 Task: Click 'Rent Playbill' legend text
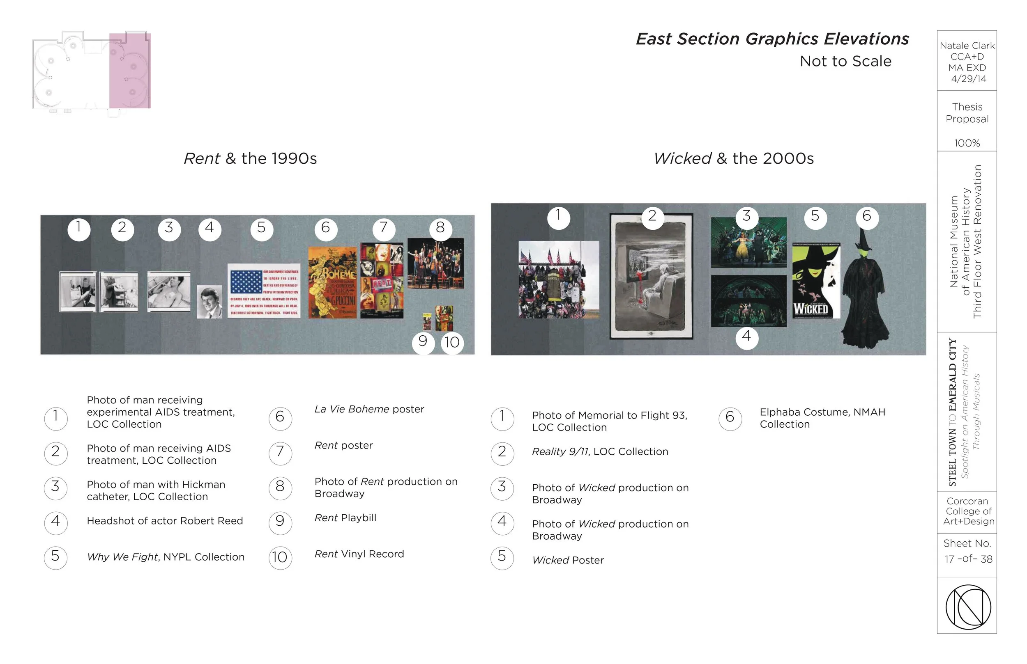click(x=345, y=518)
